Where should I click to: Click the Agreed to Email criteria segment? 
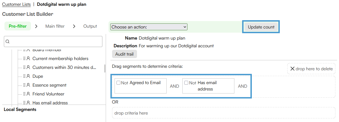coord(141,86)
